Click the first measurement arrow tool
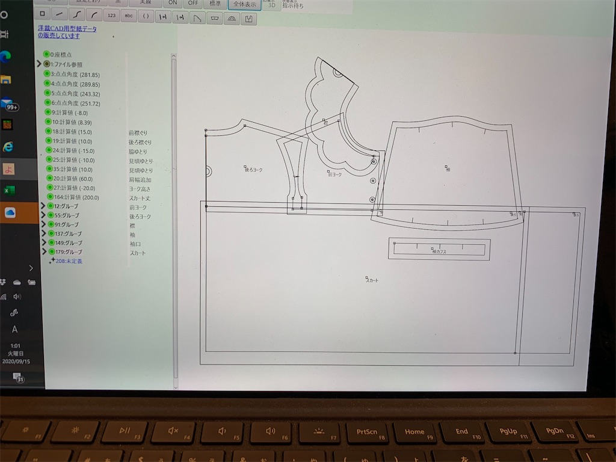 pyautogui.click(x=162, y=17)
